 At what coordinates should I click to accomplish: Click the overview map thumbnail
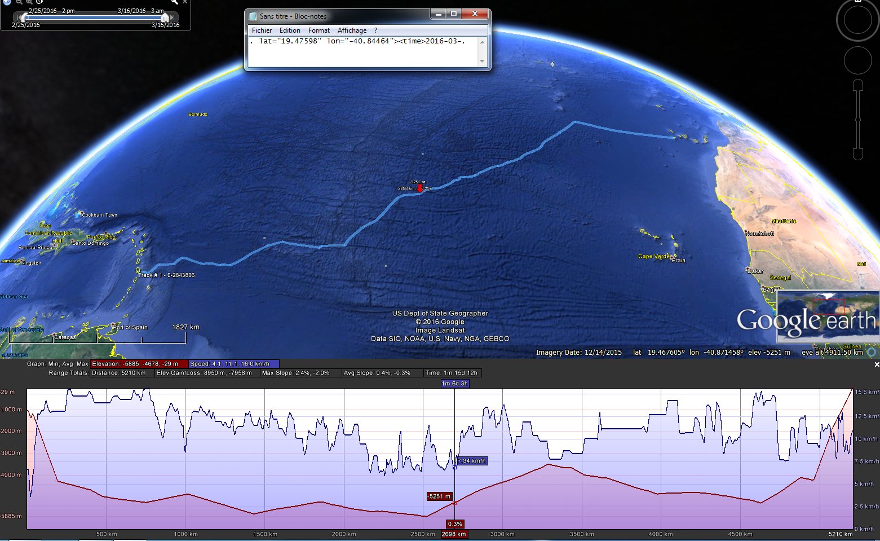coord(828,316)
